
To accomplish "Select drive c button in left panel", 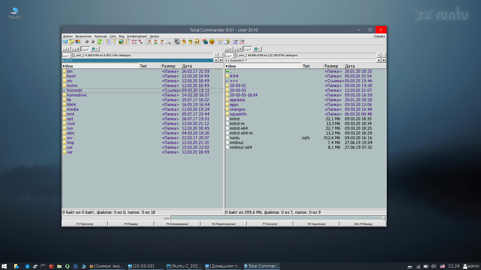I will click(x=66, y=49).
